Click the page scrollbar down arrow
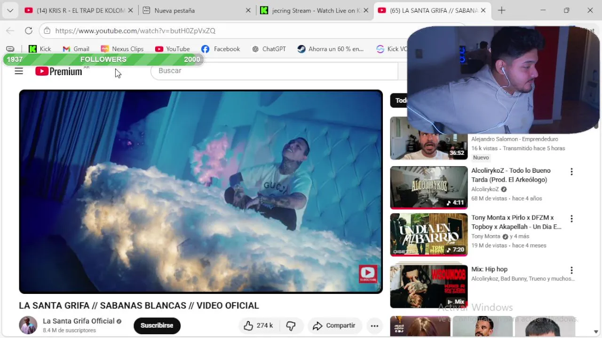Screen dimensions: 602x338 coord(596,332)
